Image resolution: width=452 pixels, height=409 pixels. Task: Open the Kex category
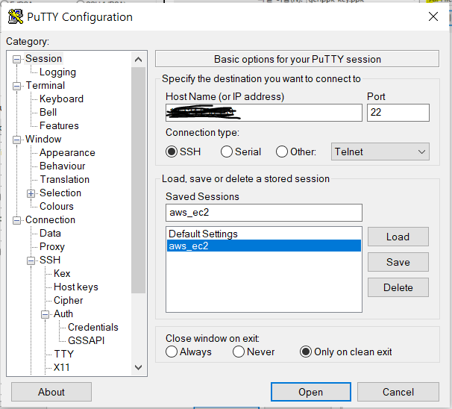pos(62,273)
